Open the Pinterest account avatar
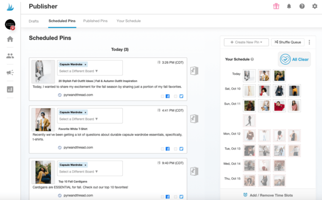322x200 pixels. point(10,24)
